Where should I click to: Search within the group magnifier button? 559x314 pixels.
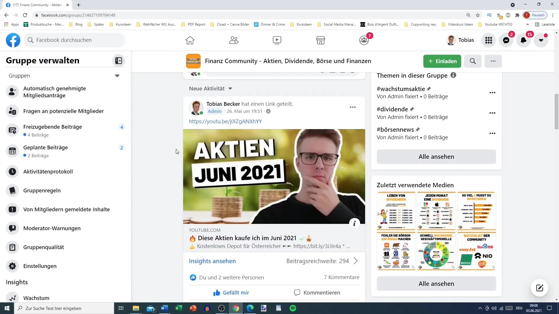point(473,61)
